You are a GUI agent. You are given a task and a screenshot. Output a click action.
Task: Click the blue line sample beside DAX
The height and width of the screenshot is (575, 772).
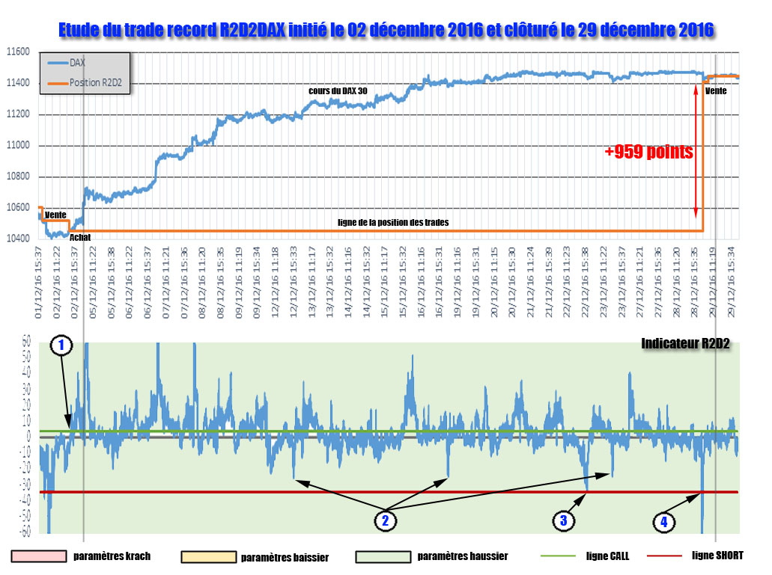[x=57, y=63]
